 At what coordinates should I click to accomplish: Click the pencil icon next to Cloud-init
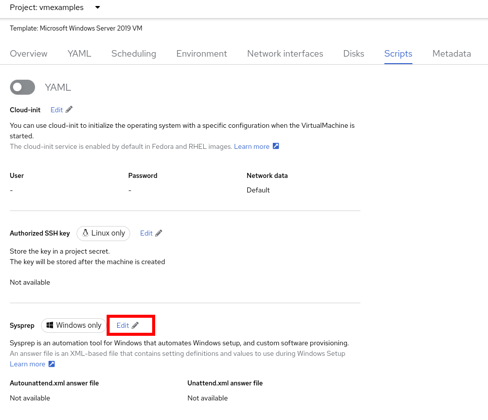pos(69,110)
